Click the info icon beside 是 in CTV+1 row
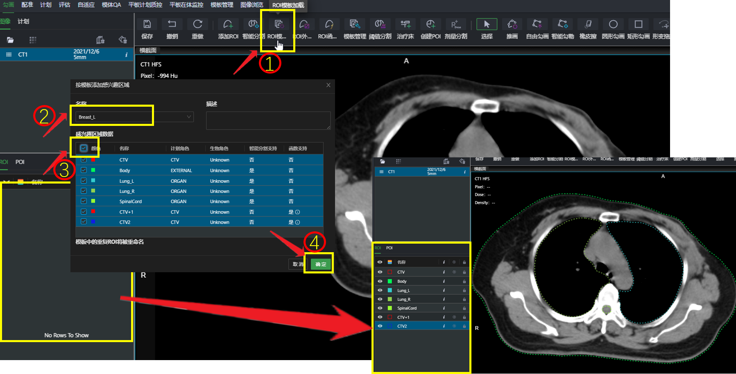The image size is (736, 374). coord(298,212)
